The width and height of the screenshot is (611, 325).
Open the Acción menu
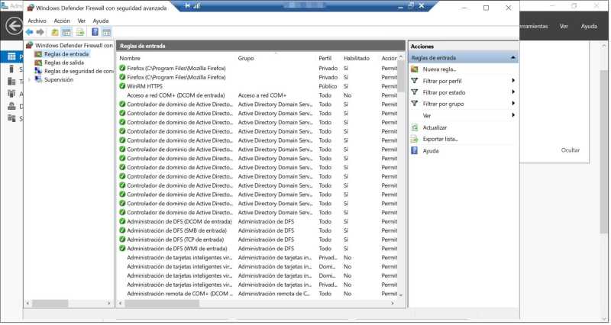tap(62, 21)
